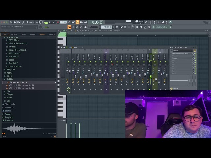Toggle the highlighted countdown-before-recording icon
The width and height of the screenshot is (211, 158).
(x=78, y=22)
